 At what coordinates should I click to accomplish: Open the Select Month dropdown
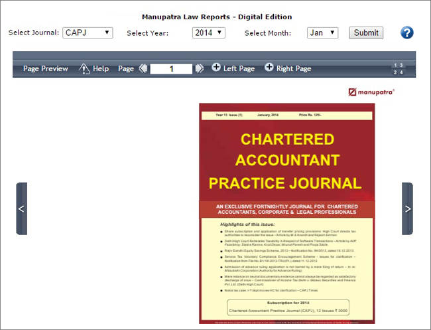pyautogui.click(x=322, y=33)
